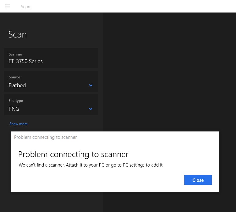This screenshot has height=212, width=236.
Task: Open the hamburger navigation menu
Action: pyautogui.click(x=7, y=6)
